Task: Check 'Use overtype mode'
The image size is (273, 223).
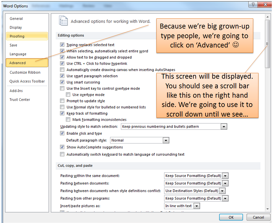Action: [68, 94]
